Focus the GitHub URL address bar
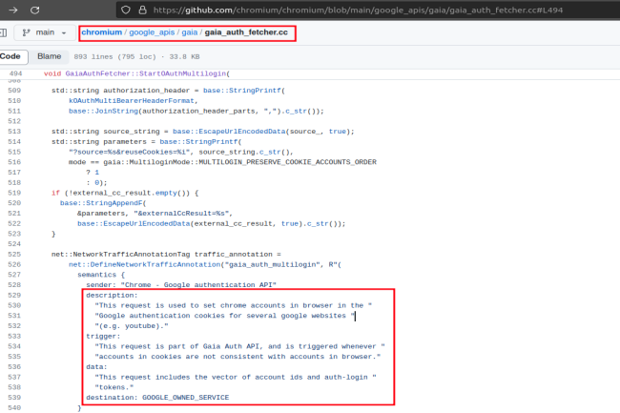This screenshot has height=413, width=620. click(382, 9)
